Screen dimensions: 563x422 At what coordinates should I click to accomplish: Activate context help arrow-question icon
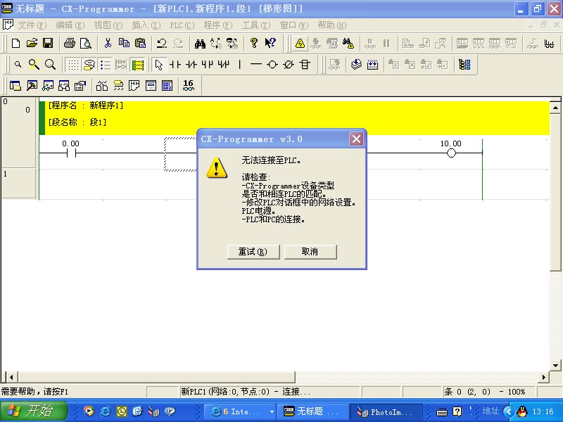pyautogui.click(x=270, y=44)
